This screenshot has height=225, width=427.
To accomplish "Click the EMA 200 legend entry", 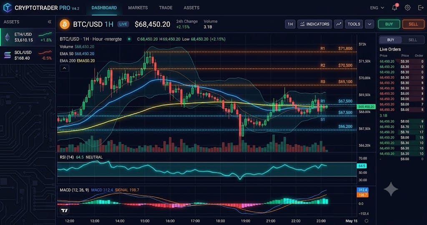I will 77,61.
